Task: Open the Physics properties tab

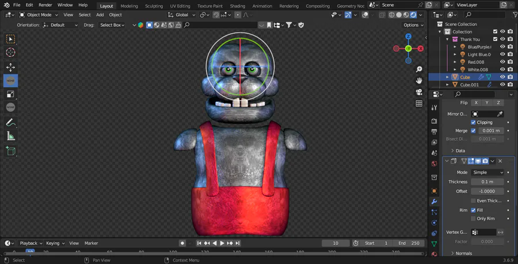Action: 435,223
